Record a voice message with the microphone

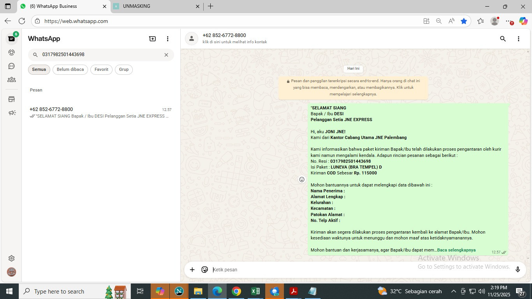pos(518,269)
